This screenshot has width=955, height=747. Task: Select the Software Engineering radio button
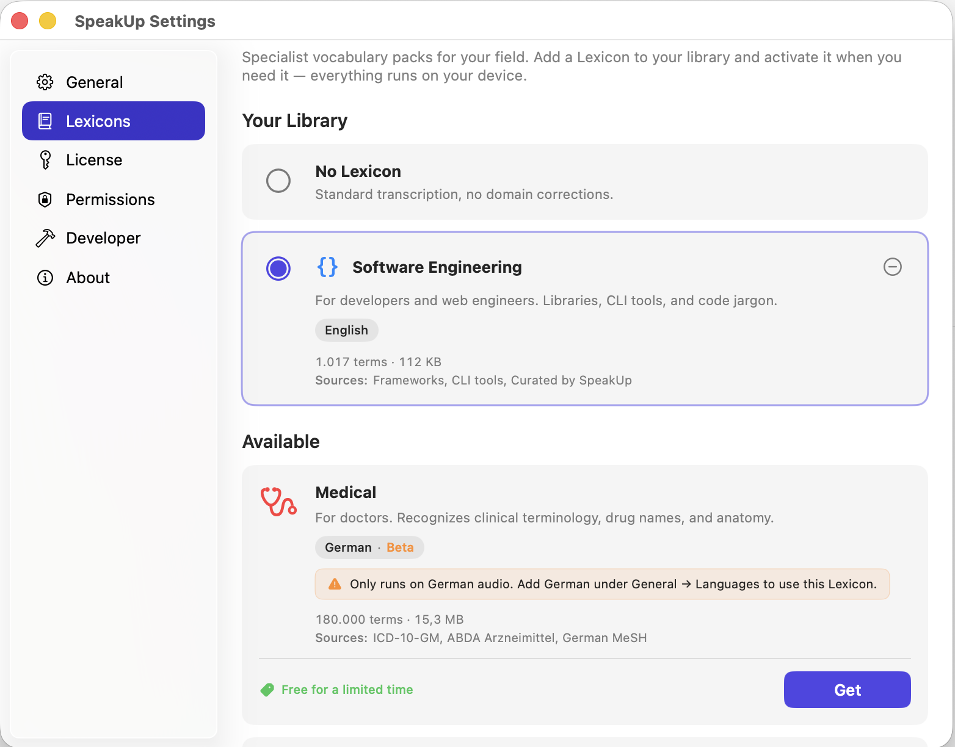point(278,269)
